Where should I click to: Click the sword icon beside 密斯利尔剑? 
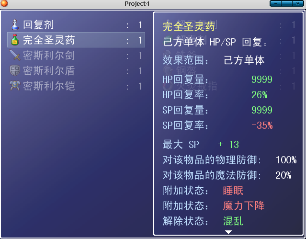point(15,55)
